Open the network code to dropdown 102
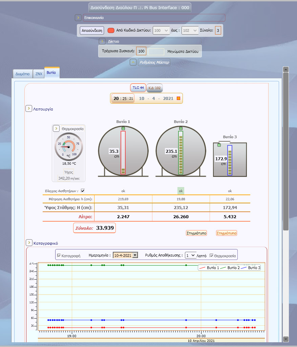The width and height of the screenshot is (297, 347). pyautogui.click(x=190, y=30)
